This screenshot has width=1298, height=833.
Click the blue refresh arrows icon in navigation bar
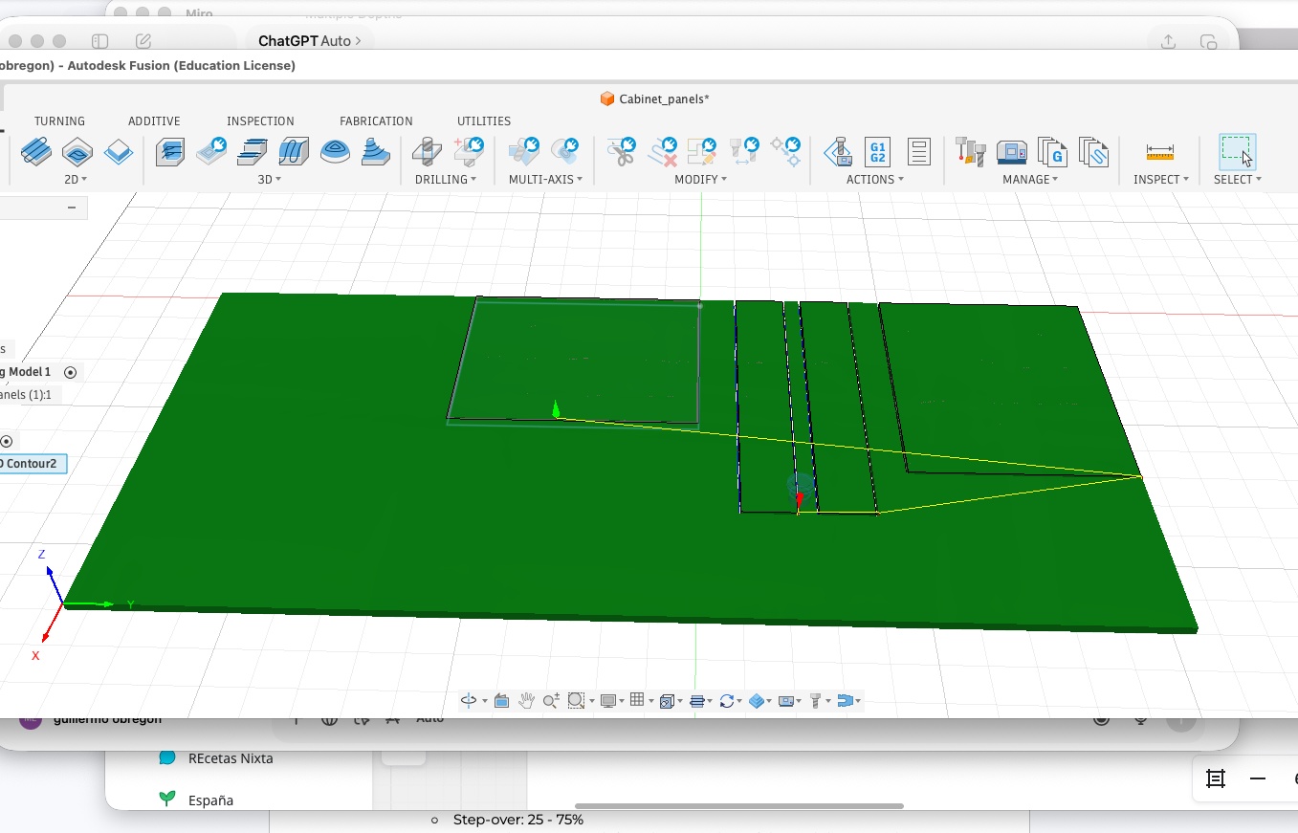[x=726, y=701]
